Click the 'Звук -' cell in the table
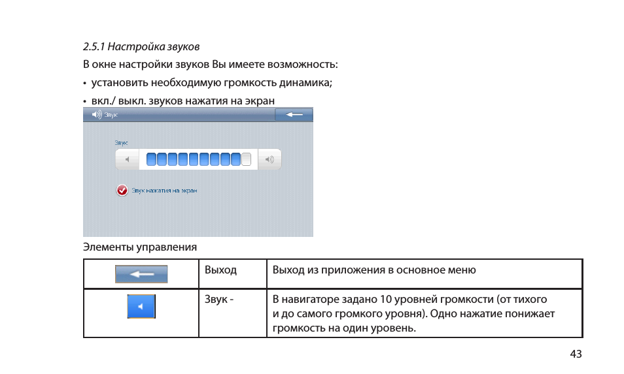The height and width of the screenshot is (374, 624). click(x=219, y=300)
